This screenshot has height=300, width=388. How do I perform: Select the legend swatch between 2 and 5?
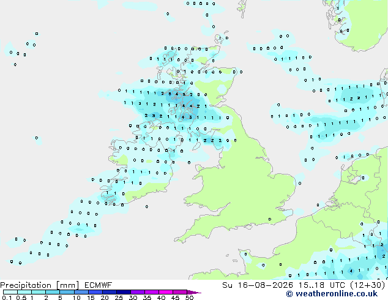point(53,292)
